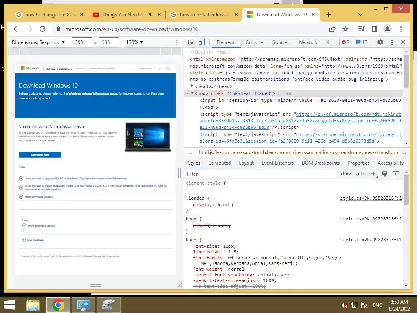Screen dimensions: 417x313
Task: Click the ENG language indicator
Action: 377,305
